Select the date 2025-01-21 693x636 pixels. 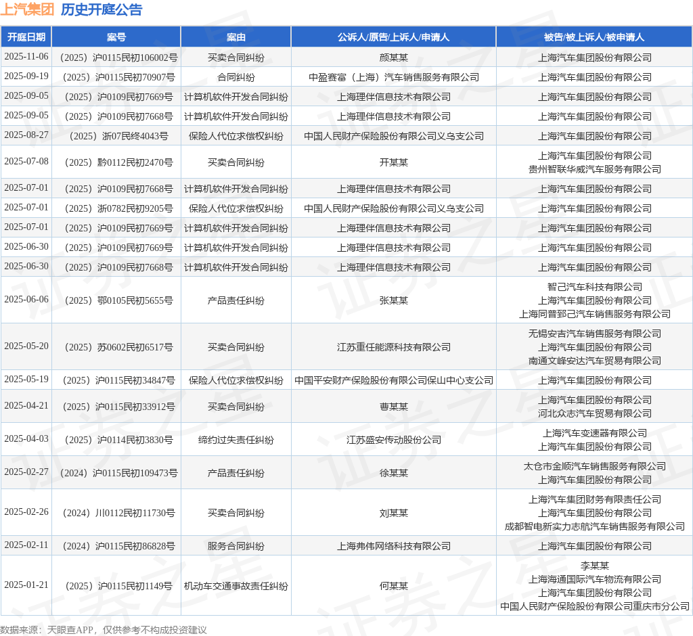(x=26, y=585)
